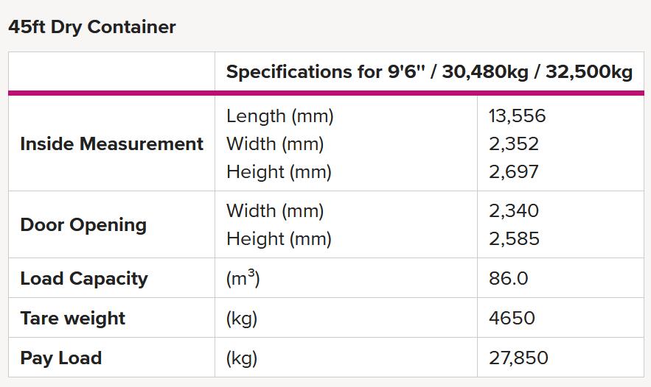Click the pink header divider line
The width and height of the screenshot is (651, 387).
coord(326,93)
